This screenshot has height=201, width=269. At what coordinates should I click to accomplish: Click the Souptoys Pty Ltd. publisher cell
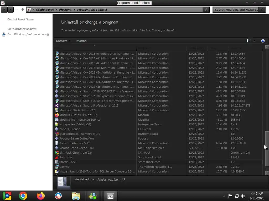click(150, 157)
